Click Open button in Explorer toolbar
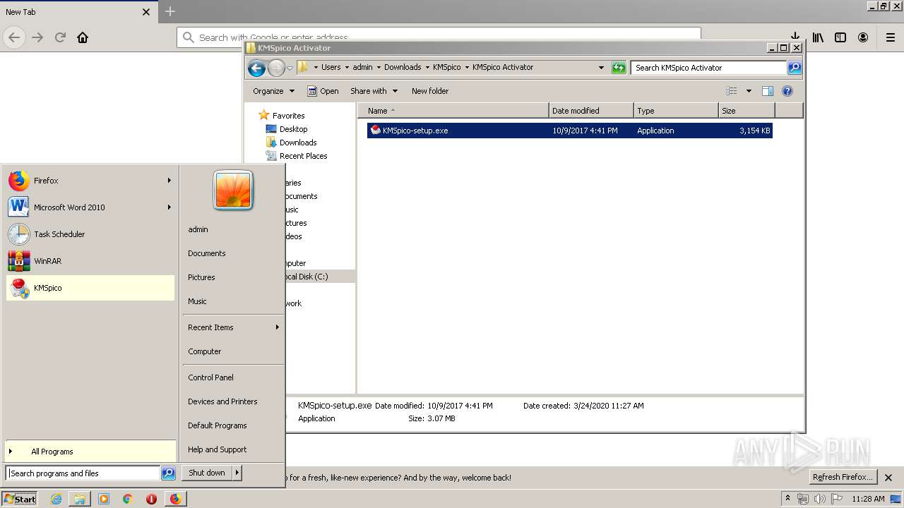This screenshot has width=904, height=508. [323, 91]
